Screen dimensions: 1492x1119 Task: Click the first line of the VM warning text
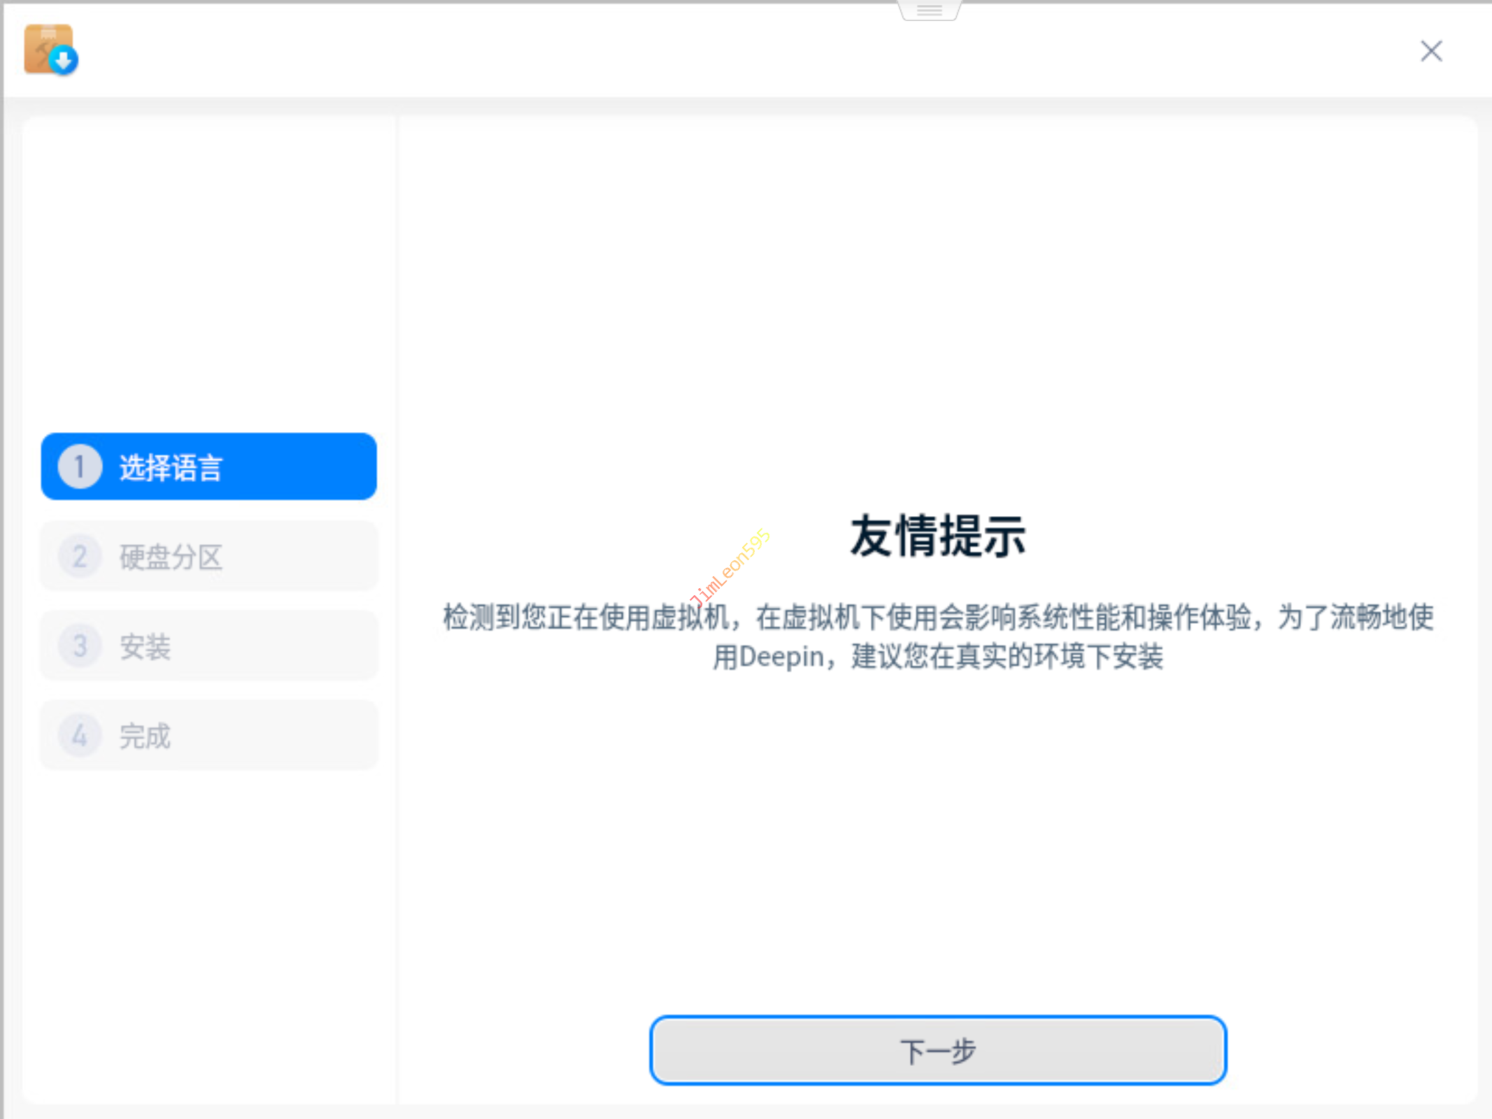coord(937,617)
